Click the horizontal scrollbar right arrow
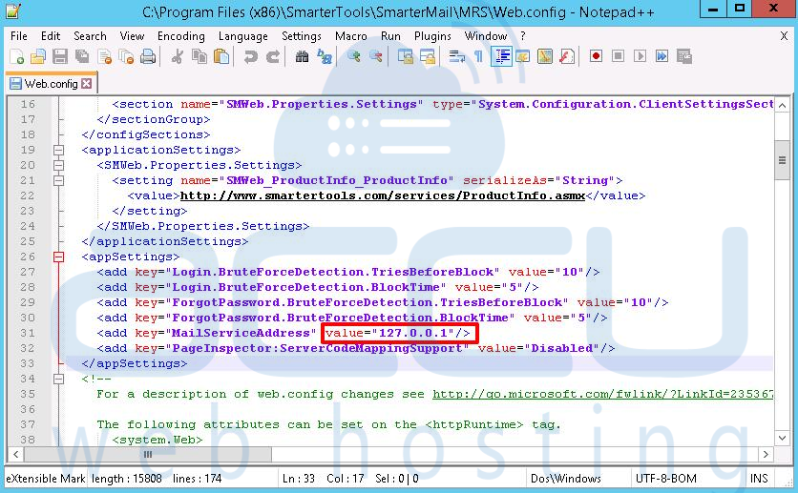Viewport: 798px width, 493px height. [766, 454]
